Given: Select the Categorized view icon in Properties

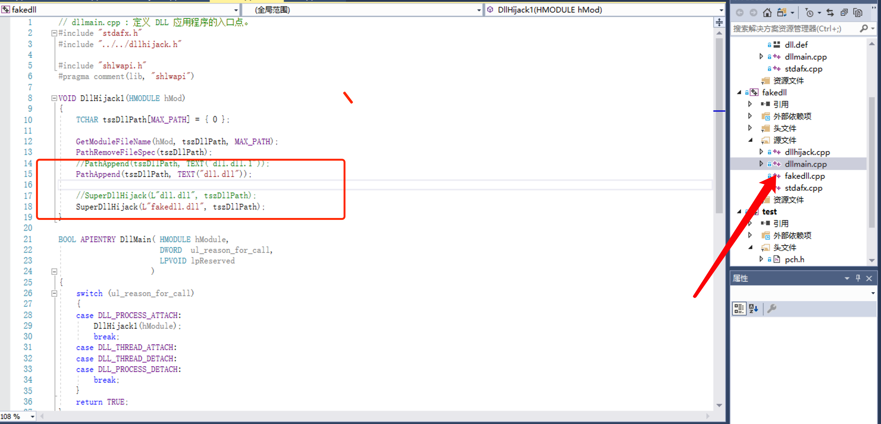Looking at the screenshot, I should tap(739, 309).
